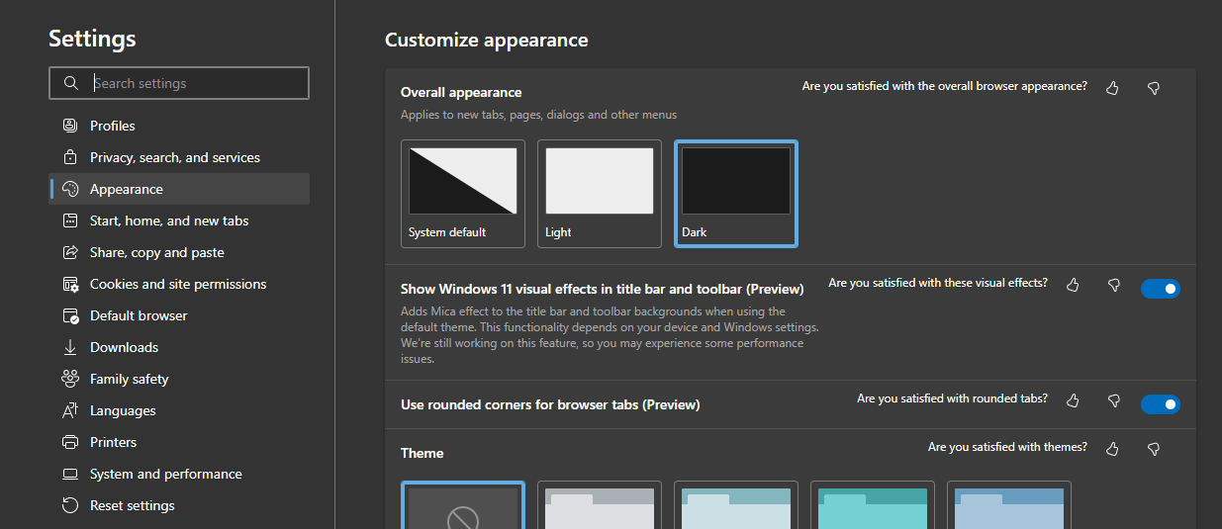Click the search magnifier icon in settings
Screen dimensions: 1222x529
tap(70, 83)
